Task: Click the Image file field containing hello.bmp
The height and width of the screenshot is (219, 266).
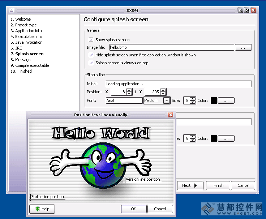Action: [x=172, y=47]
